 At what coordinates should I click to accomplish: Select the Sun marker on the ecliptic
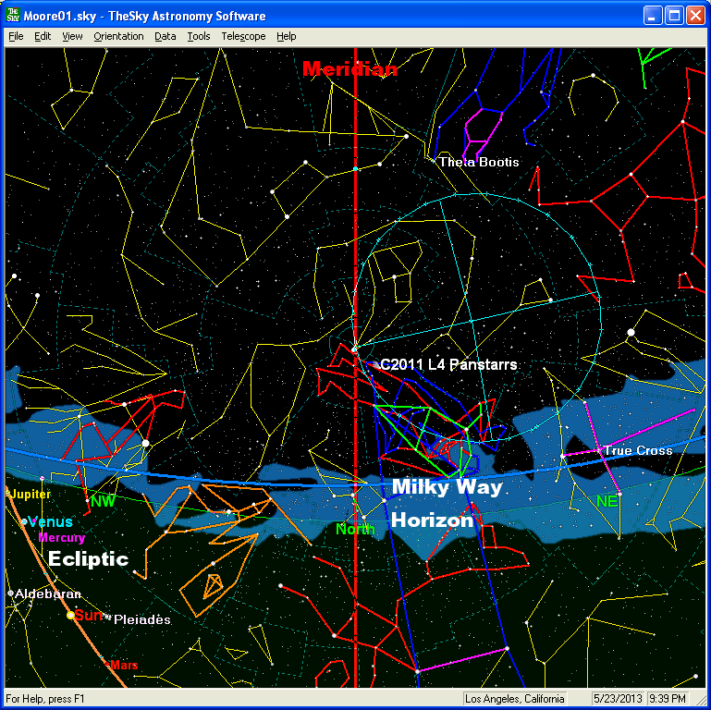pyautogui.click(x=70, y=615)
